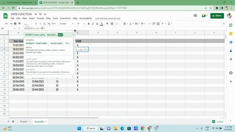Open the Insert menu
Viewport: 235px width, 132px height.
pyautogui.click(x=32, y=18)
